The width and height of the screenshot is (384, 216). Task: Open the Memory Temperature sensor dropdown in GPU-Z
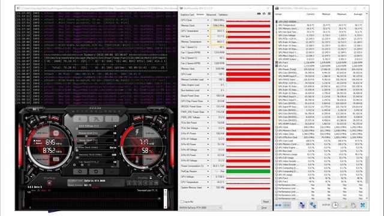click(x=208, y=41)
